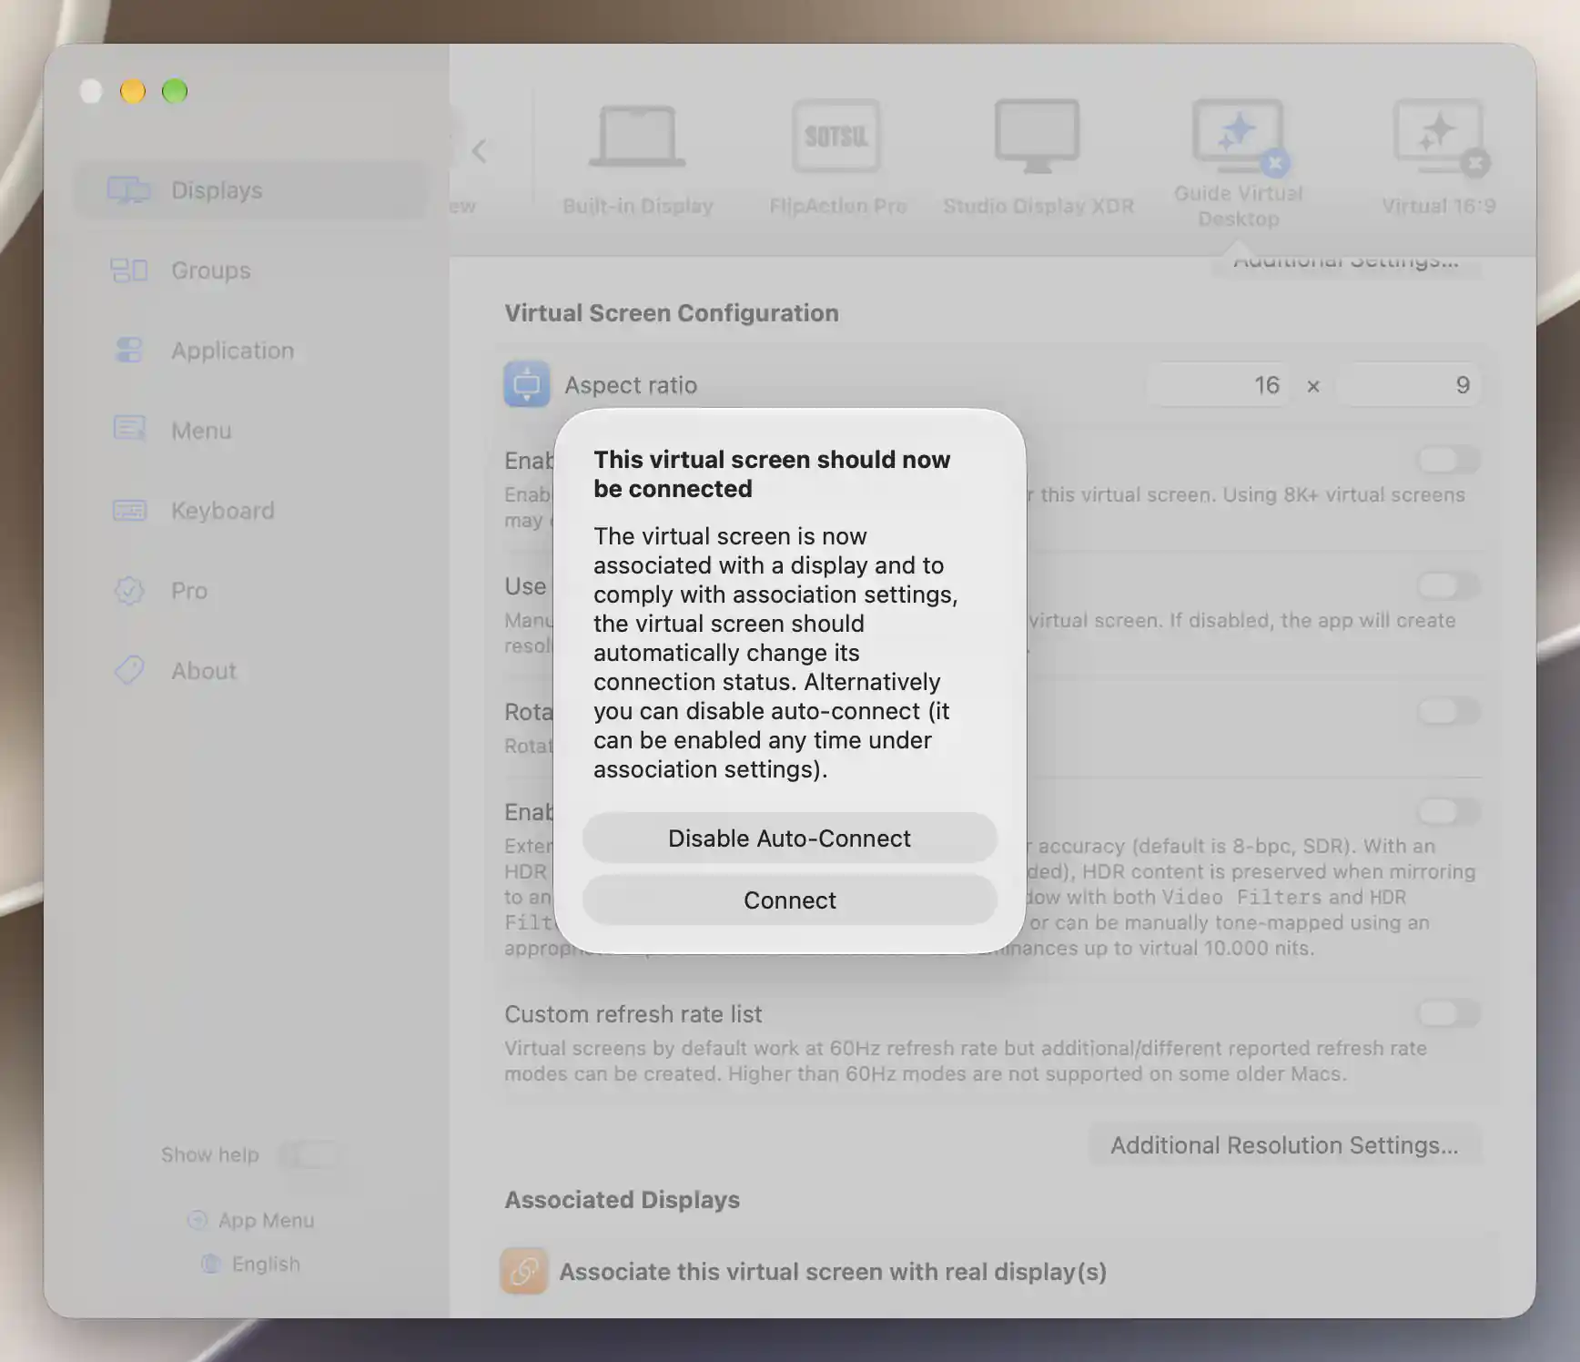Open Additional Resolution Settings…
1580x1362 pixels.
coord(1284,1145)
